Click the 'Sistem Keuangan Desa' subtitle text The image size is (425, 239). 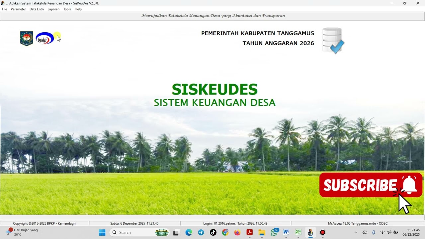(x=214, y=103)
